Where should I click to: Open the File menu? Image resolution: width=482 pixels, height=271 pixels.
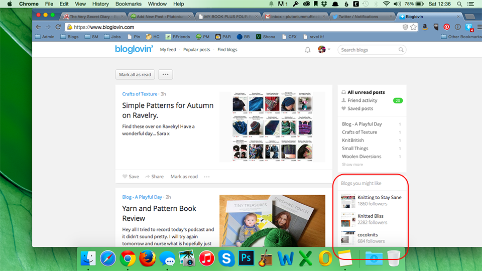pyautogui.click(x=49, y=4)
